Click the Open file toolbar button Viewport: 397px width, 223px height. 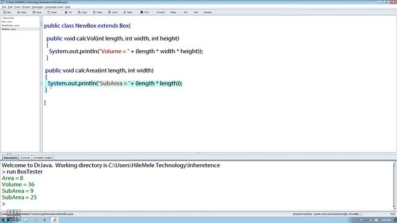22,12
